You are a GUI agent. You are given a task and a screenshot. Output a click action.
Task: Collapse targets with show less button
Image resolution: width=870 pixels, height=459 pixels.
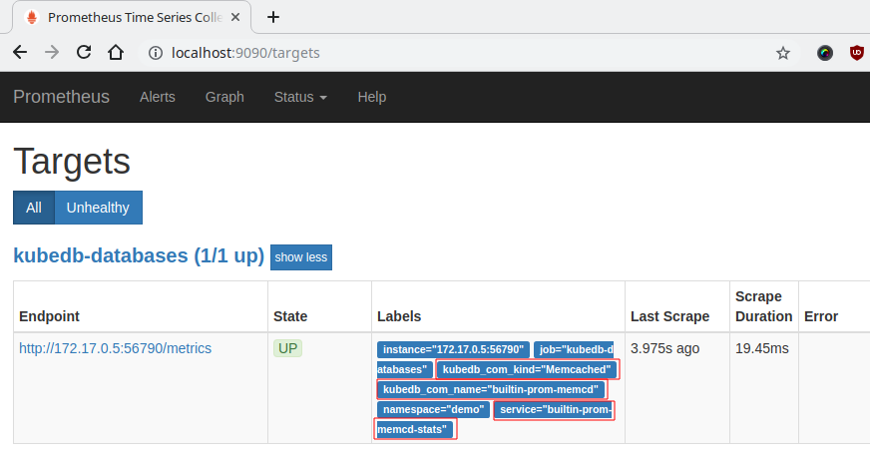(x=301, y=257)
